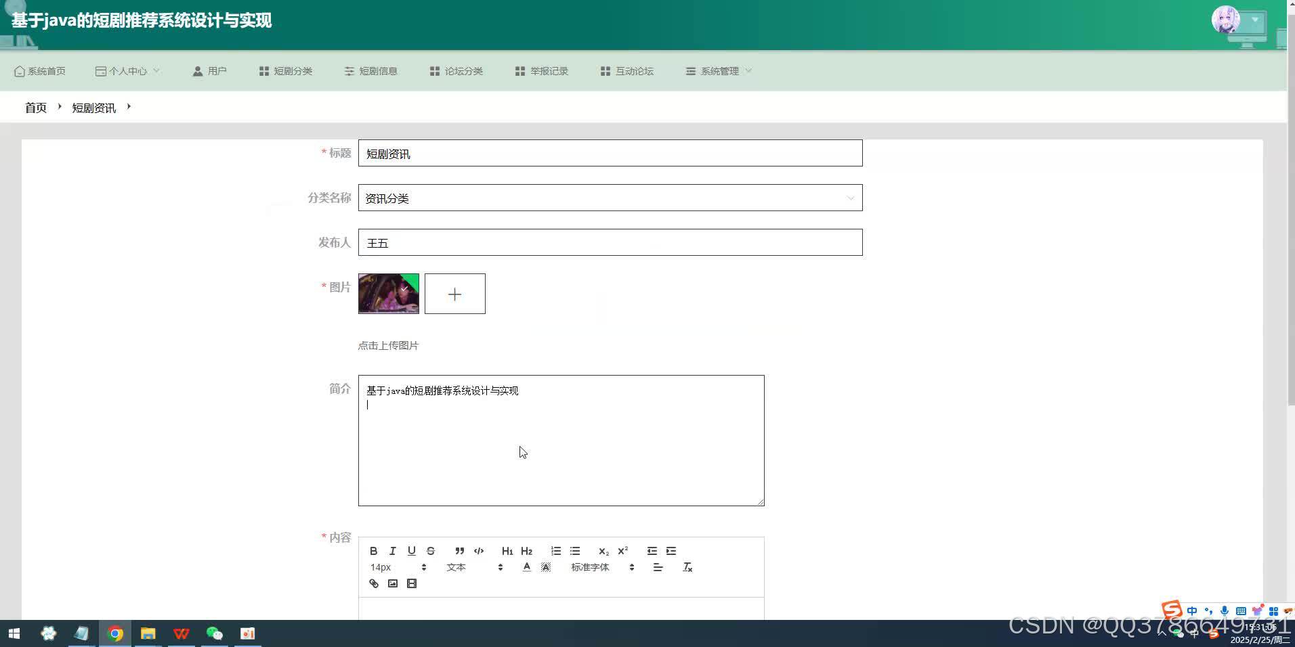Open the 短剧信息 menu item

click(370, 71)
